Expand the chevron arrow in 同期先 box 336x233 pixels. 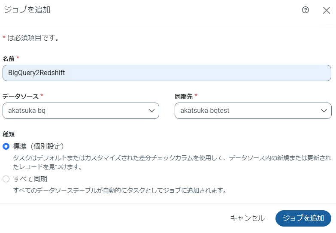[x=324, y=110]
